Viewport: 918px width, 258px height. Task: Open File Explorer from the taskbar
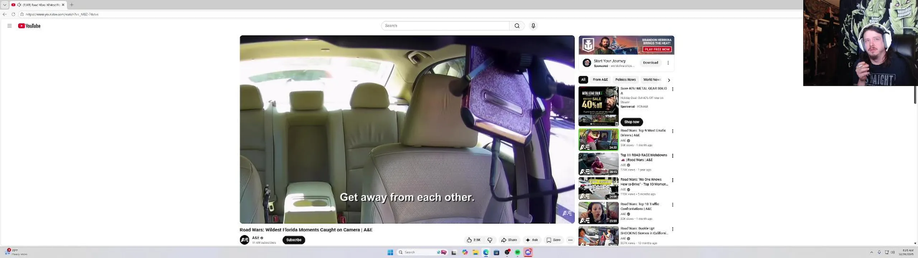[475, 252]
